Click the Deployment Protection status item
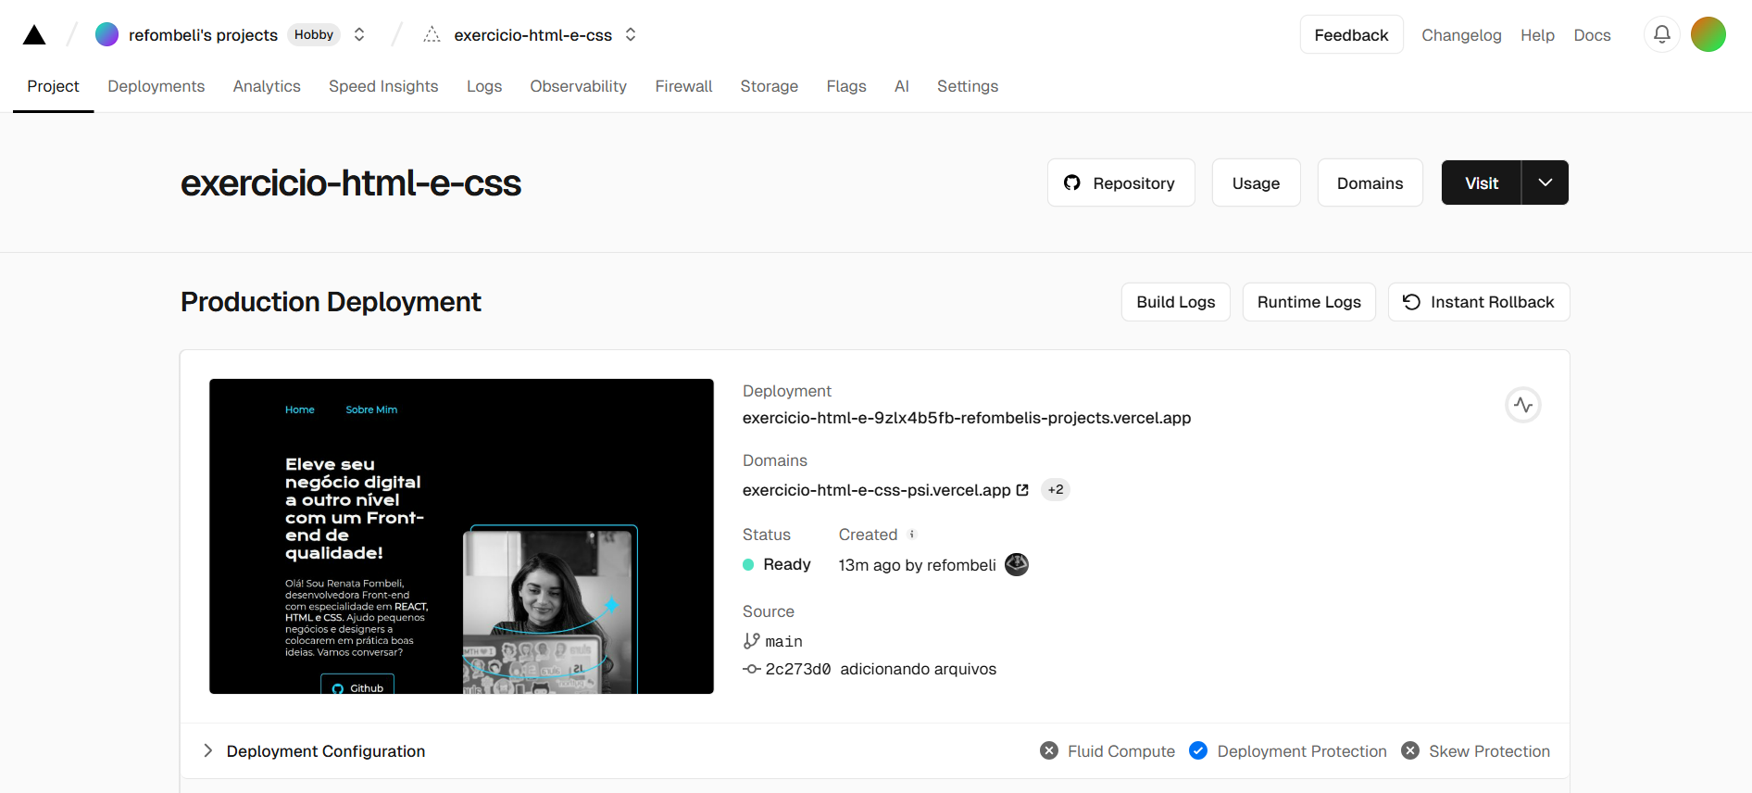Screen dimensions: 1752x793 point(1288,751)
